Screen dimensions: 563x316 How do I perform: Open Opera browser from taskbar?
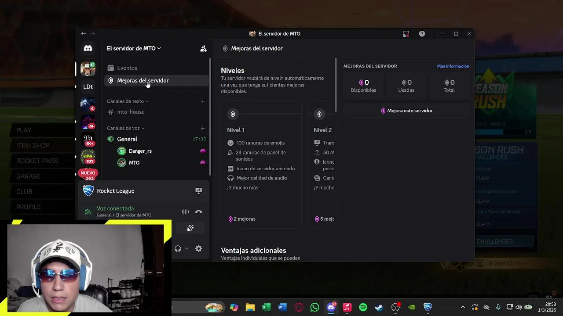299,307
